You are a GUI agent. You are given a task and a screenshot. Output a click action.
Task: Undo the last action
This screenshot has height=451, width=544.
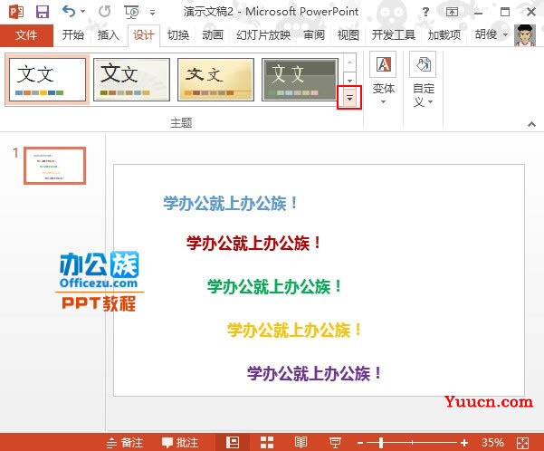click(69, 12)
